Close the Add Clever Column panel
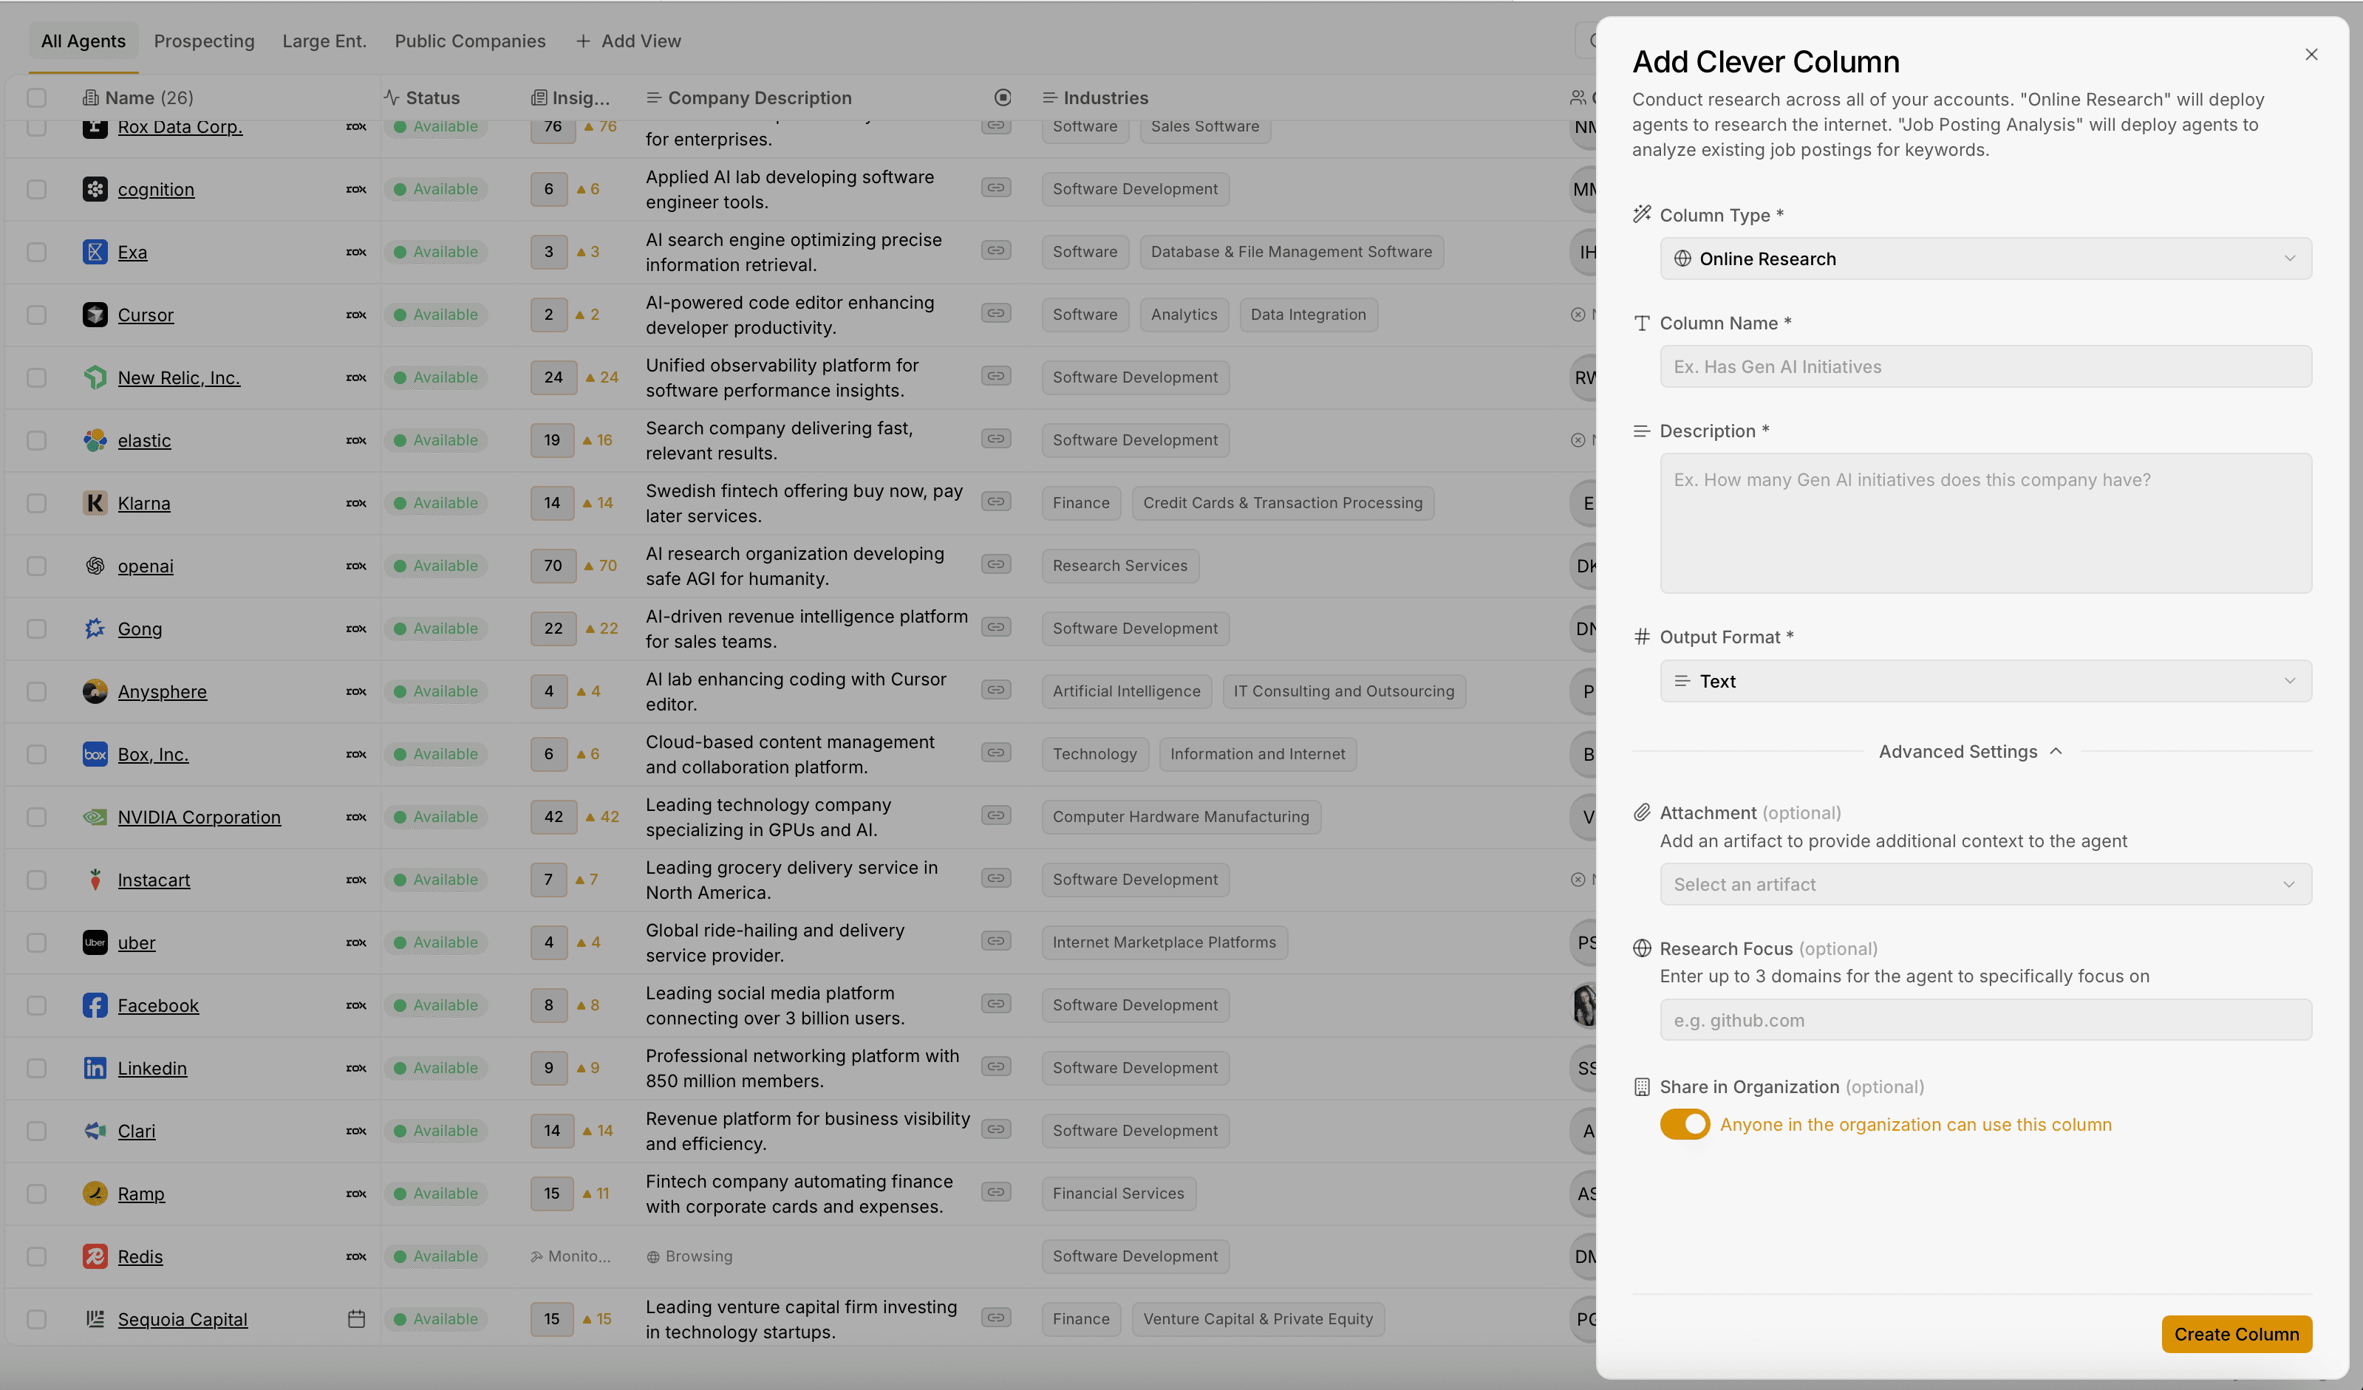The width and height of the screenshot is (2363, 1390). tap(2311, 55)
